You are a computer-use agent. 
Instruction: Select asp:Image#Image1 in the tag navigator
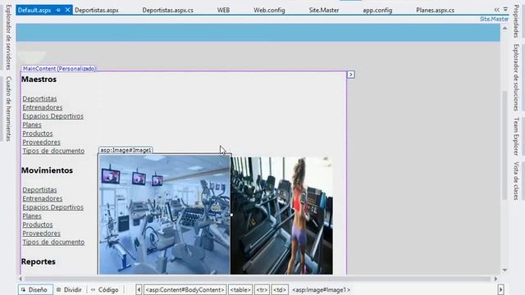(321, 289)
